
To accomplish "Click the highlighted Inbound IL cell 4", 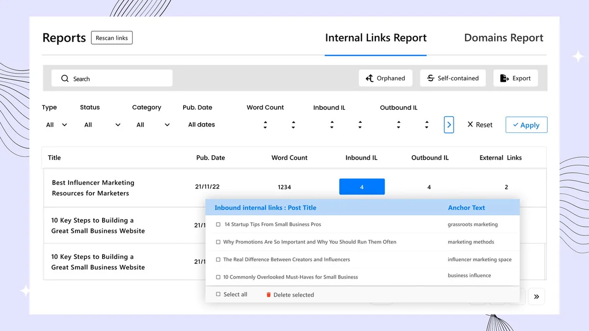I will point(362,187).
